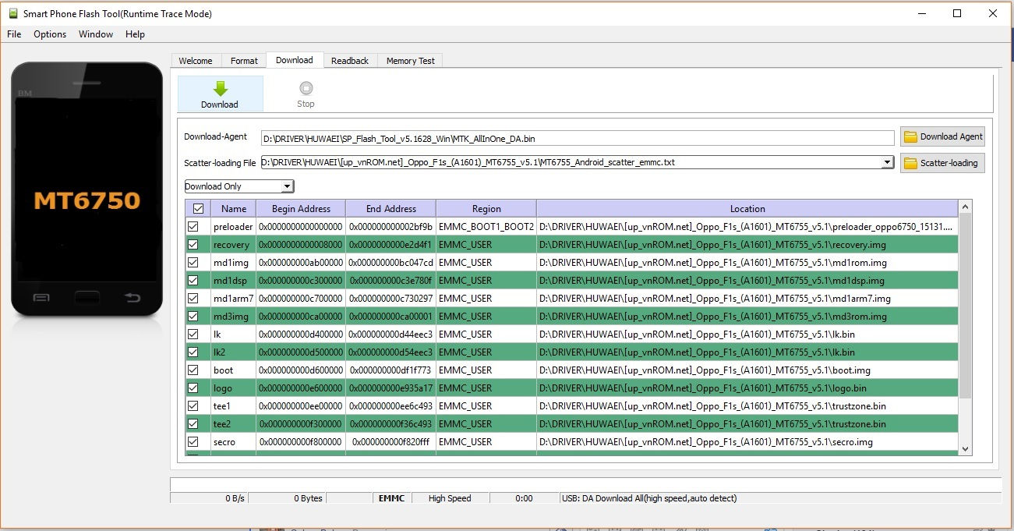
Task: Uncheck the md1arm7 partition checkbox
Action: click(193, 298)
